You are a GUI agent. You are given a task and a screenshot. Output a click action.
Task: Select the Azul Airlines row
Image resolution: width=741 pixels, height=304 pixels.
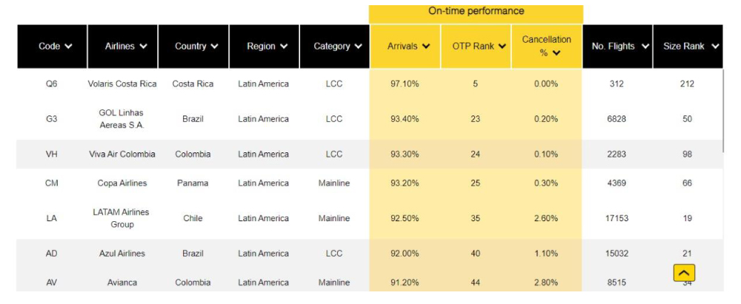[122, 253]
